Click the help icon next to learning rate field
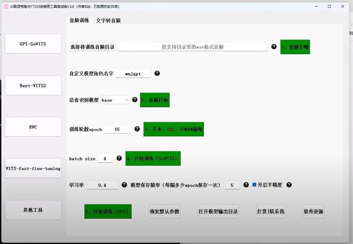Image resolution: width=353 pixels, height=244 pixels. click(124, 185)
